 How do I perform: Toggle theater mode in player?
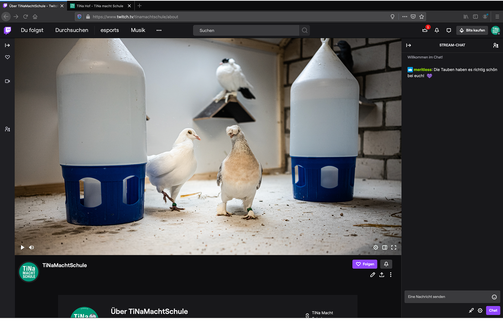pos(385,247)
